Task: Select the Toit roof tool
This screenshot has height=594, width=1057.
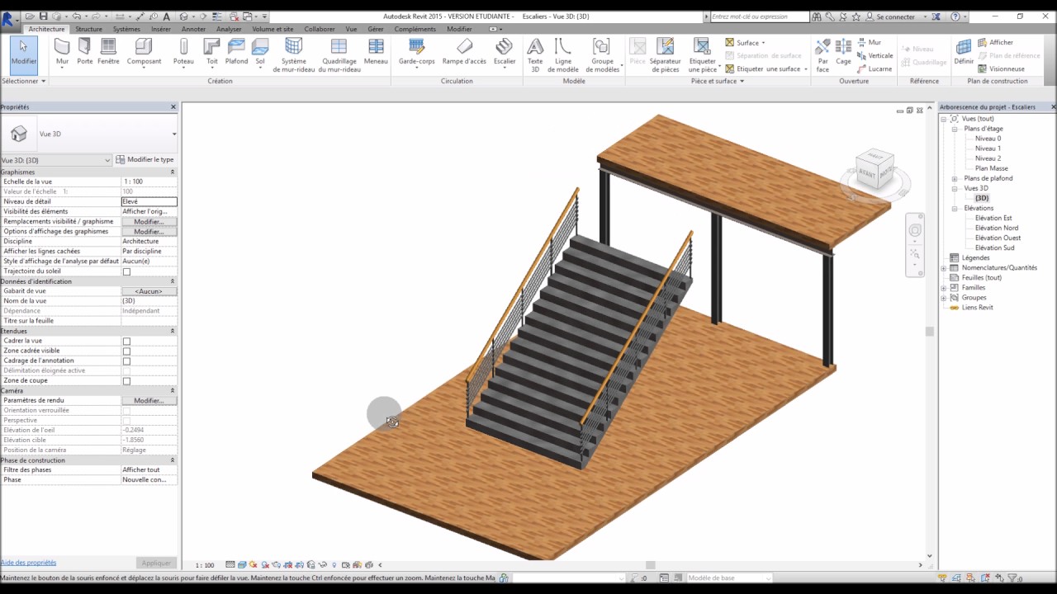Action: click(x=212, y=53)
